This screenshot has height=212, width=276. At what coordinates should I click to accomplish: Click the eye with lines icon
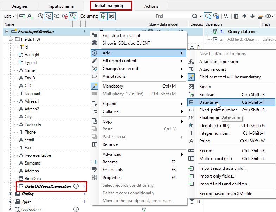(x=57, y=16)
